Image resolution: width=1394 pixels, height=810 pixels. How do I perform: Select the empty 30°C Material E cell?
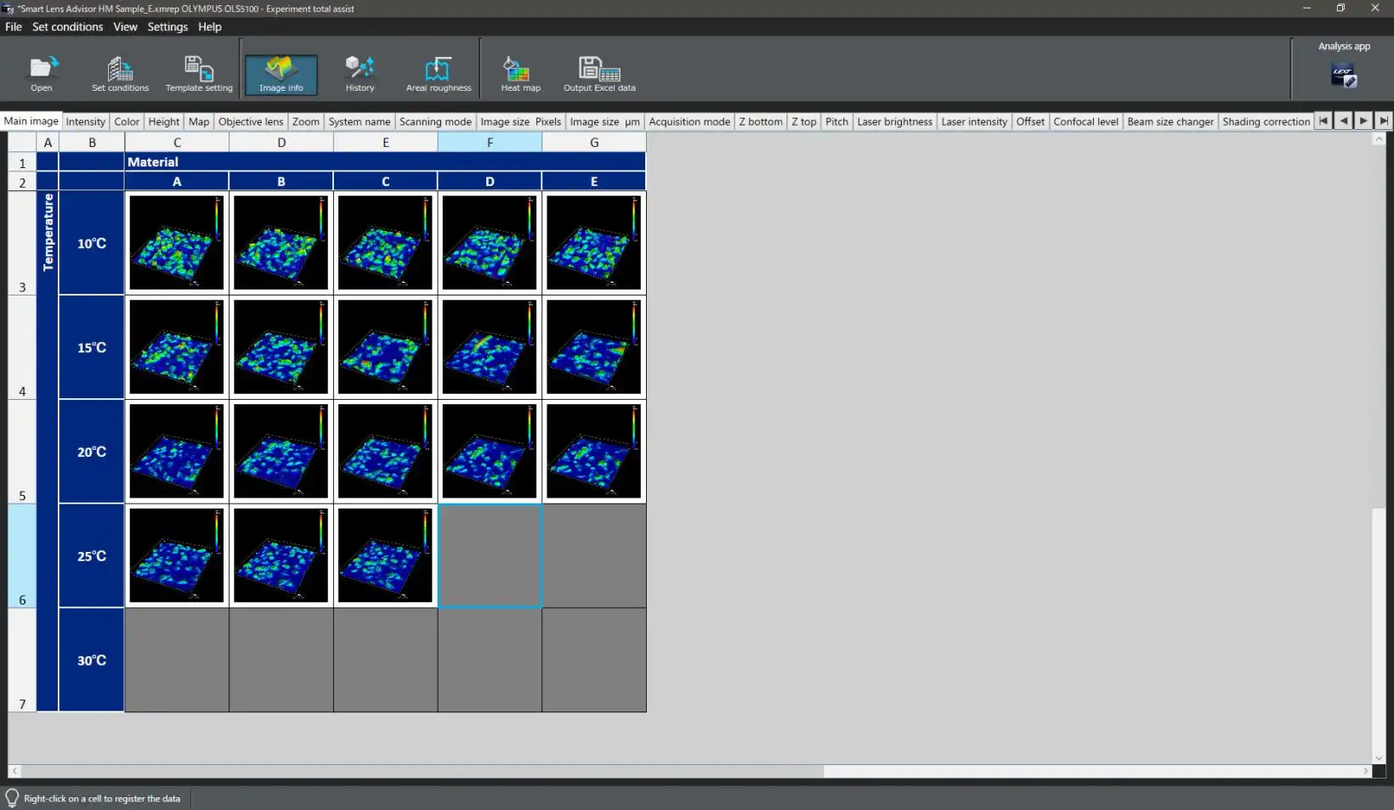pyautogui.click(x=593, y=660)
